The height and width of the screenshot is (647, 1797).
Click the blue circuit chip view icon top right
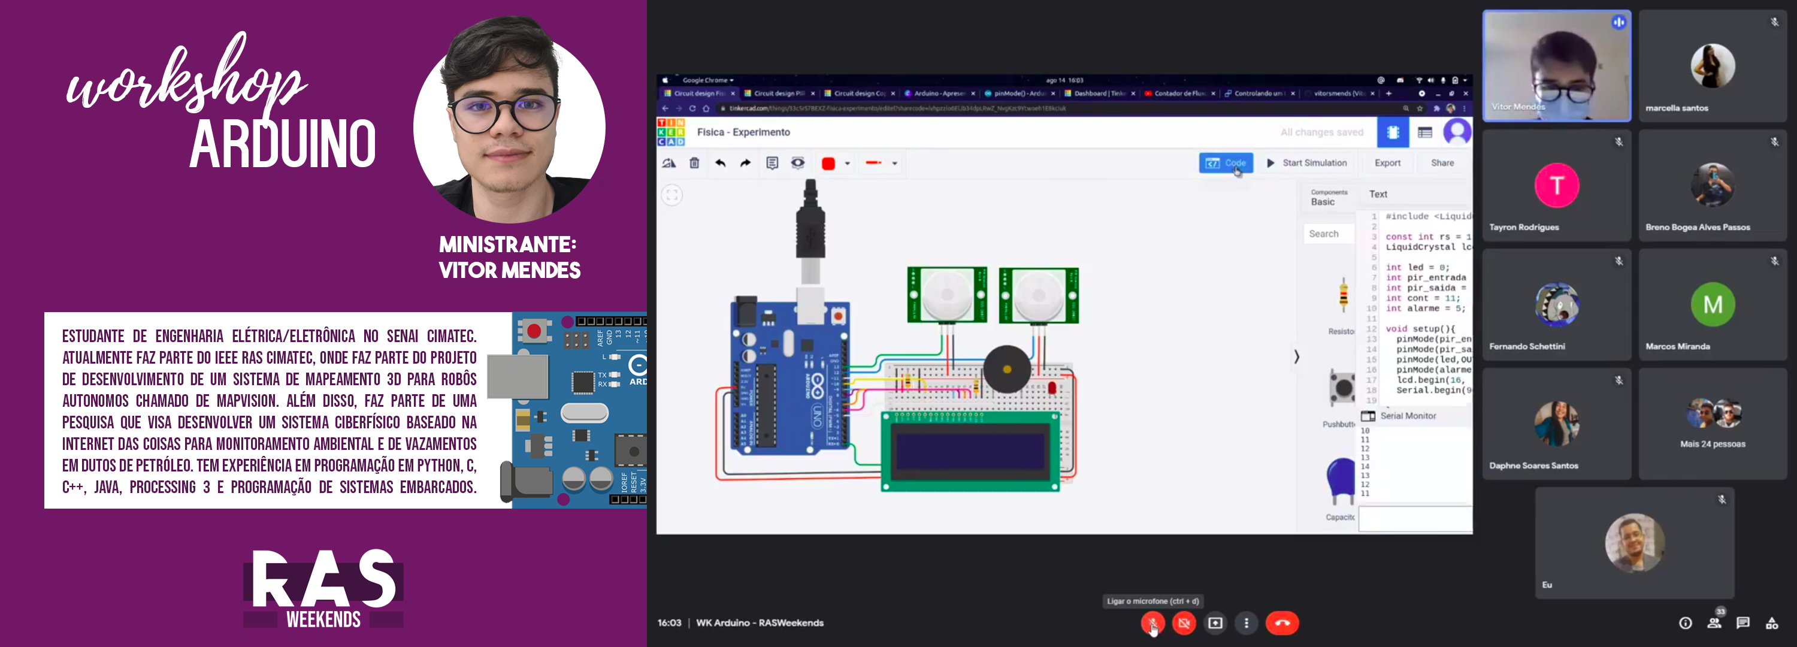click(x=1393, y=132)
